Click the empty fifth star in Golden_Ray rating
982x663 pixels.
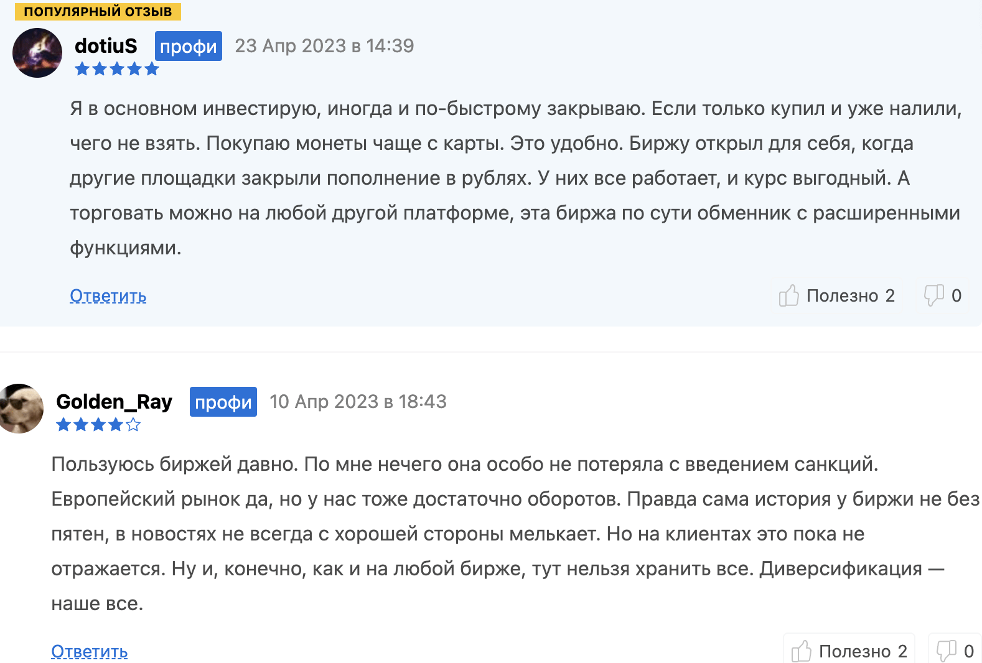point(132,425)
